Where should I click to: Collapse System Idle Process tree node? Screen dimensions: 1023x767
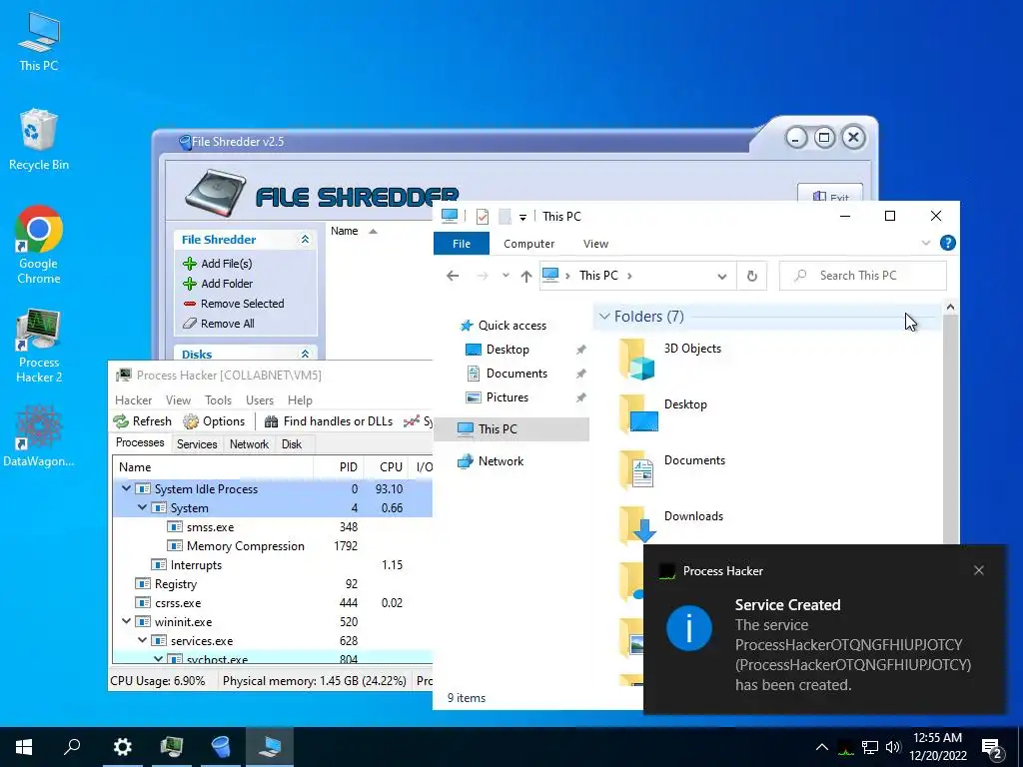(127, 488)
